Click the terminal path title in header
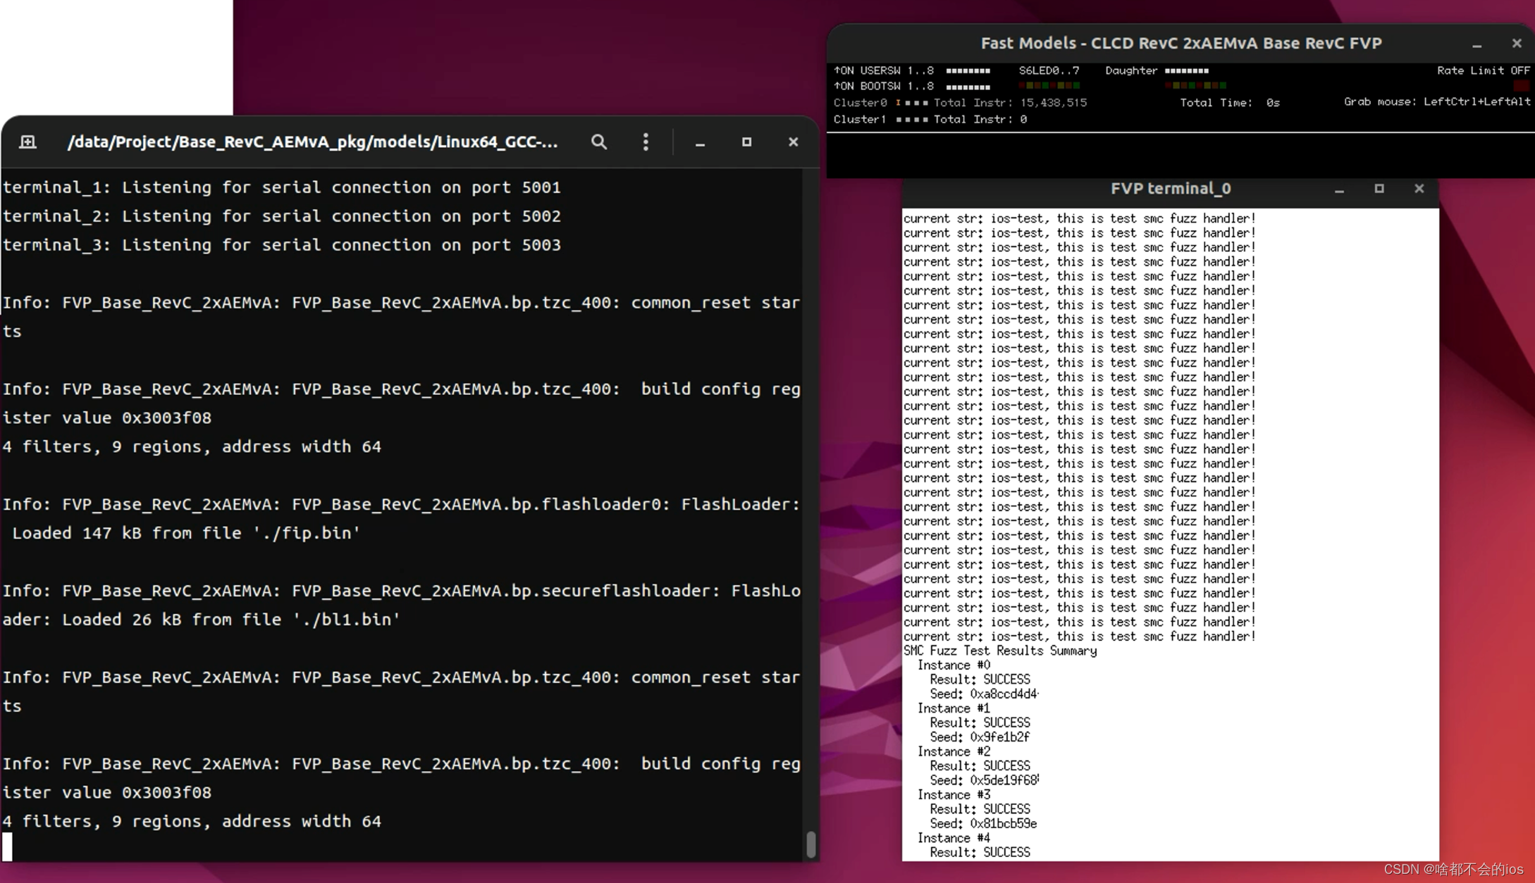Image resolution: width=1535 pixels, height=883 pixels. pos(312,142)
